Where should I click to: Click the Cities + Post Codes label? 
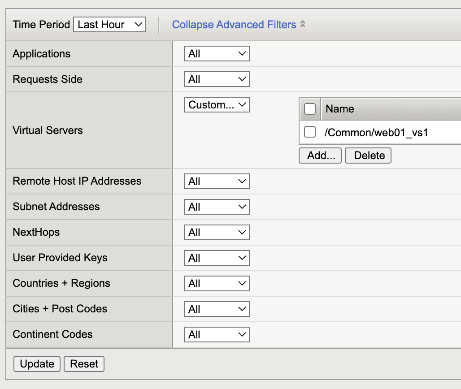[60, 309]
